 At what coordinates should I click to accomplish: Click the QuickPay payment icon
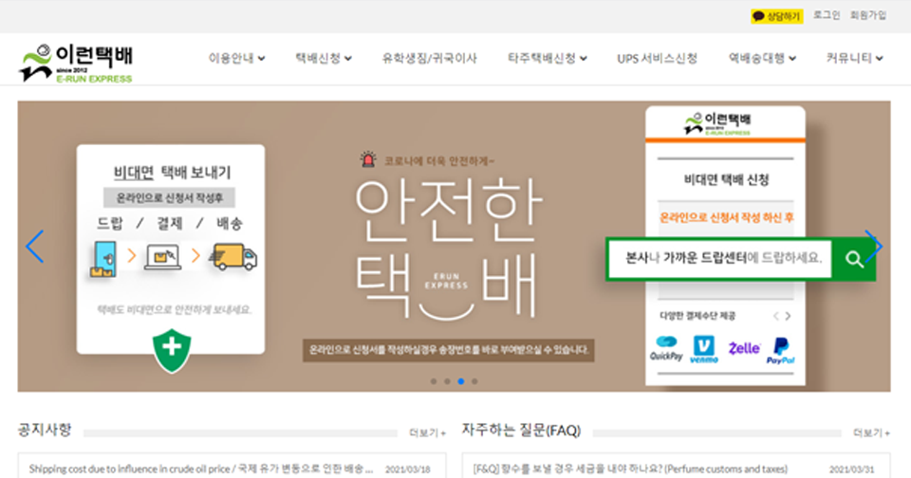[666, 350]
